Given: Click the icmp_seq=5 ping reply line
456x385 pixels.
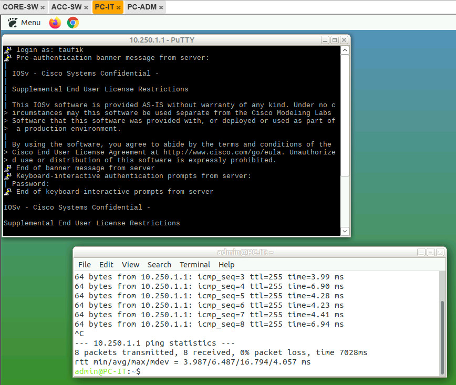Looking at the screenshot, I should 209,295.
